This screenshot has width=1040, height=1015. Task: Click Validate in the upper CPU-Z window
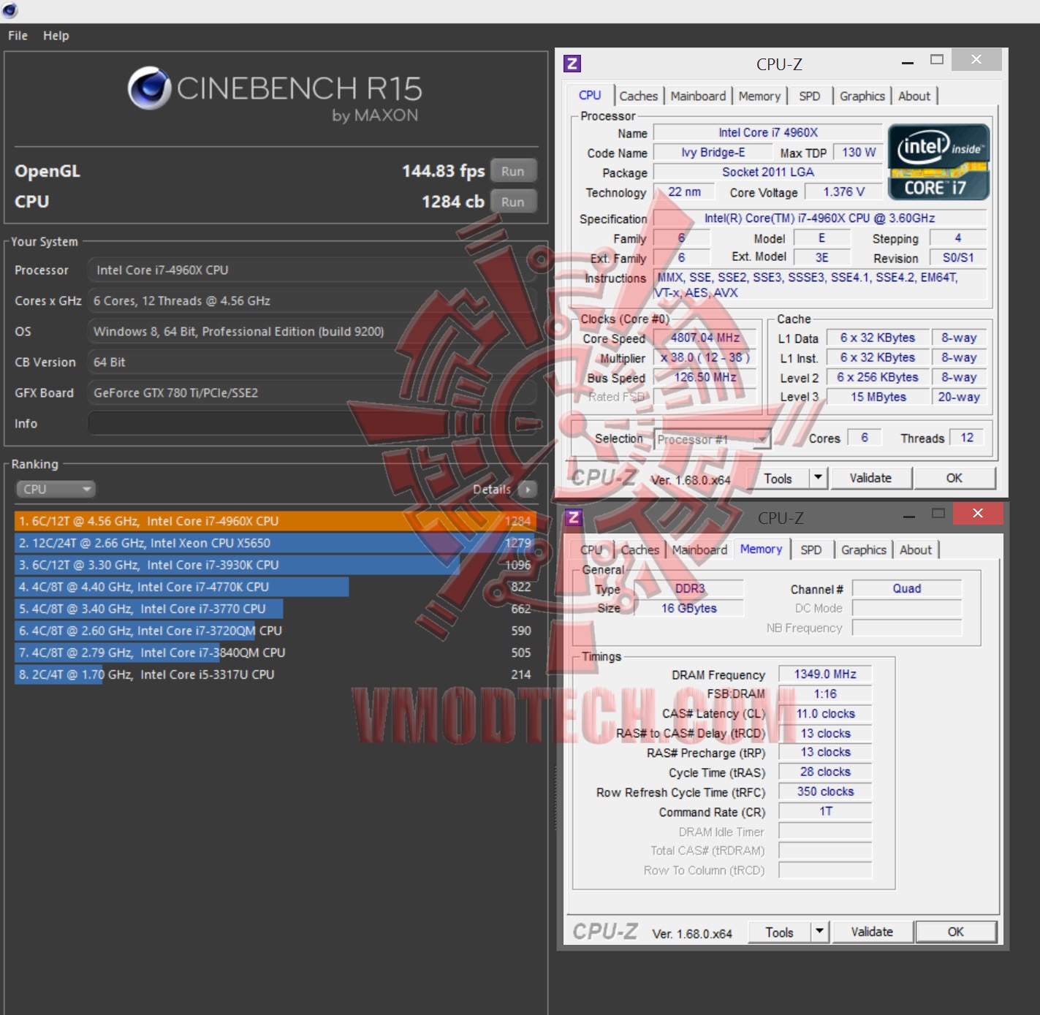[870, 478]
